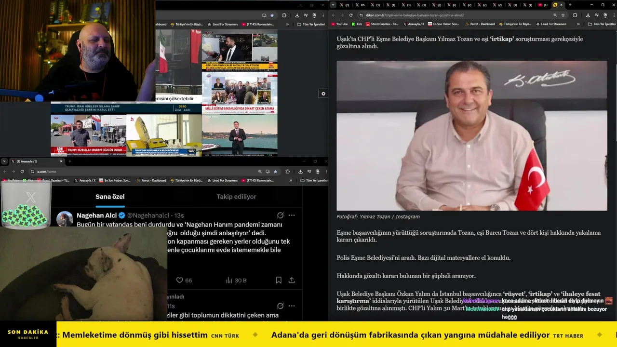Open Sözcü Gazetesi bookmark in the diken window
617x347 pixels.
pos(382,24)
